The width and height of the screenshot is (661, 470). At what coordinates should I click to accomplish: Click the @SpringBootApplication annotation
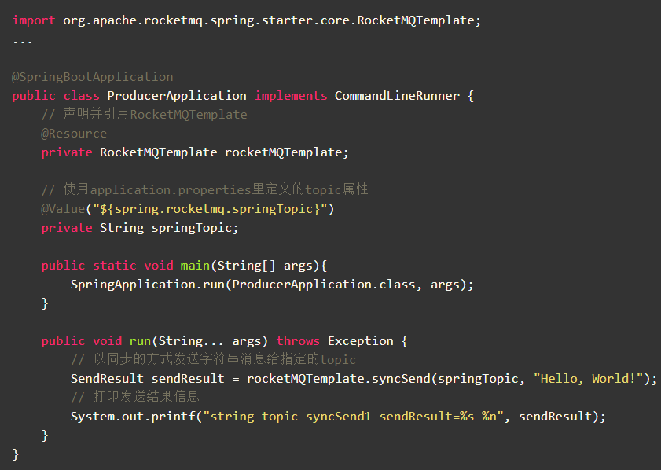pos(92,77)
